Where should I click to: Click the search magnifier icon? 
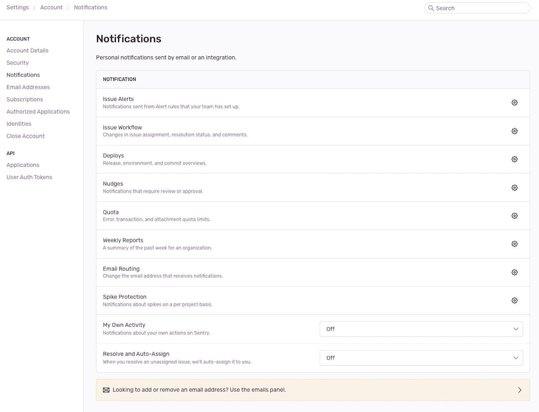click(431, 8)
